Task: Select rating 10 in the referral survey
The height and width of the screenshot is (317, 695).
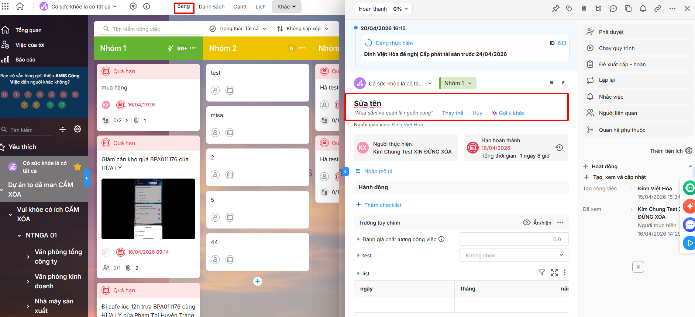Action: tap(62, 105)
